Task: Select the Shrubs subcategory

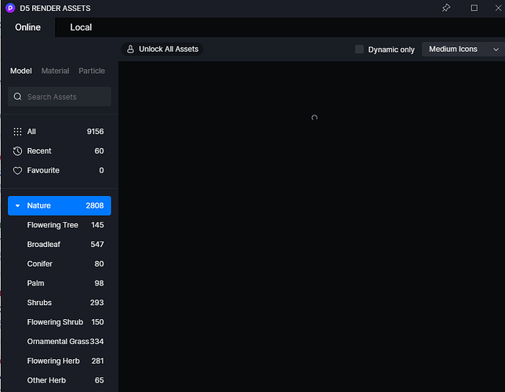Action: click(60, 303)
